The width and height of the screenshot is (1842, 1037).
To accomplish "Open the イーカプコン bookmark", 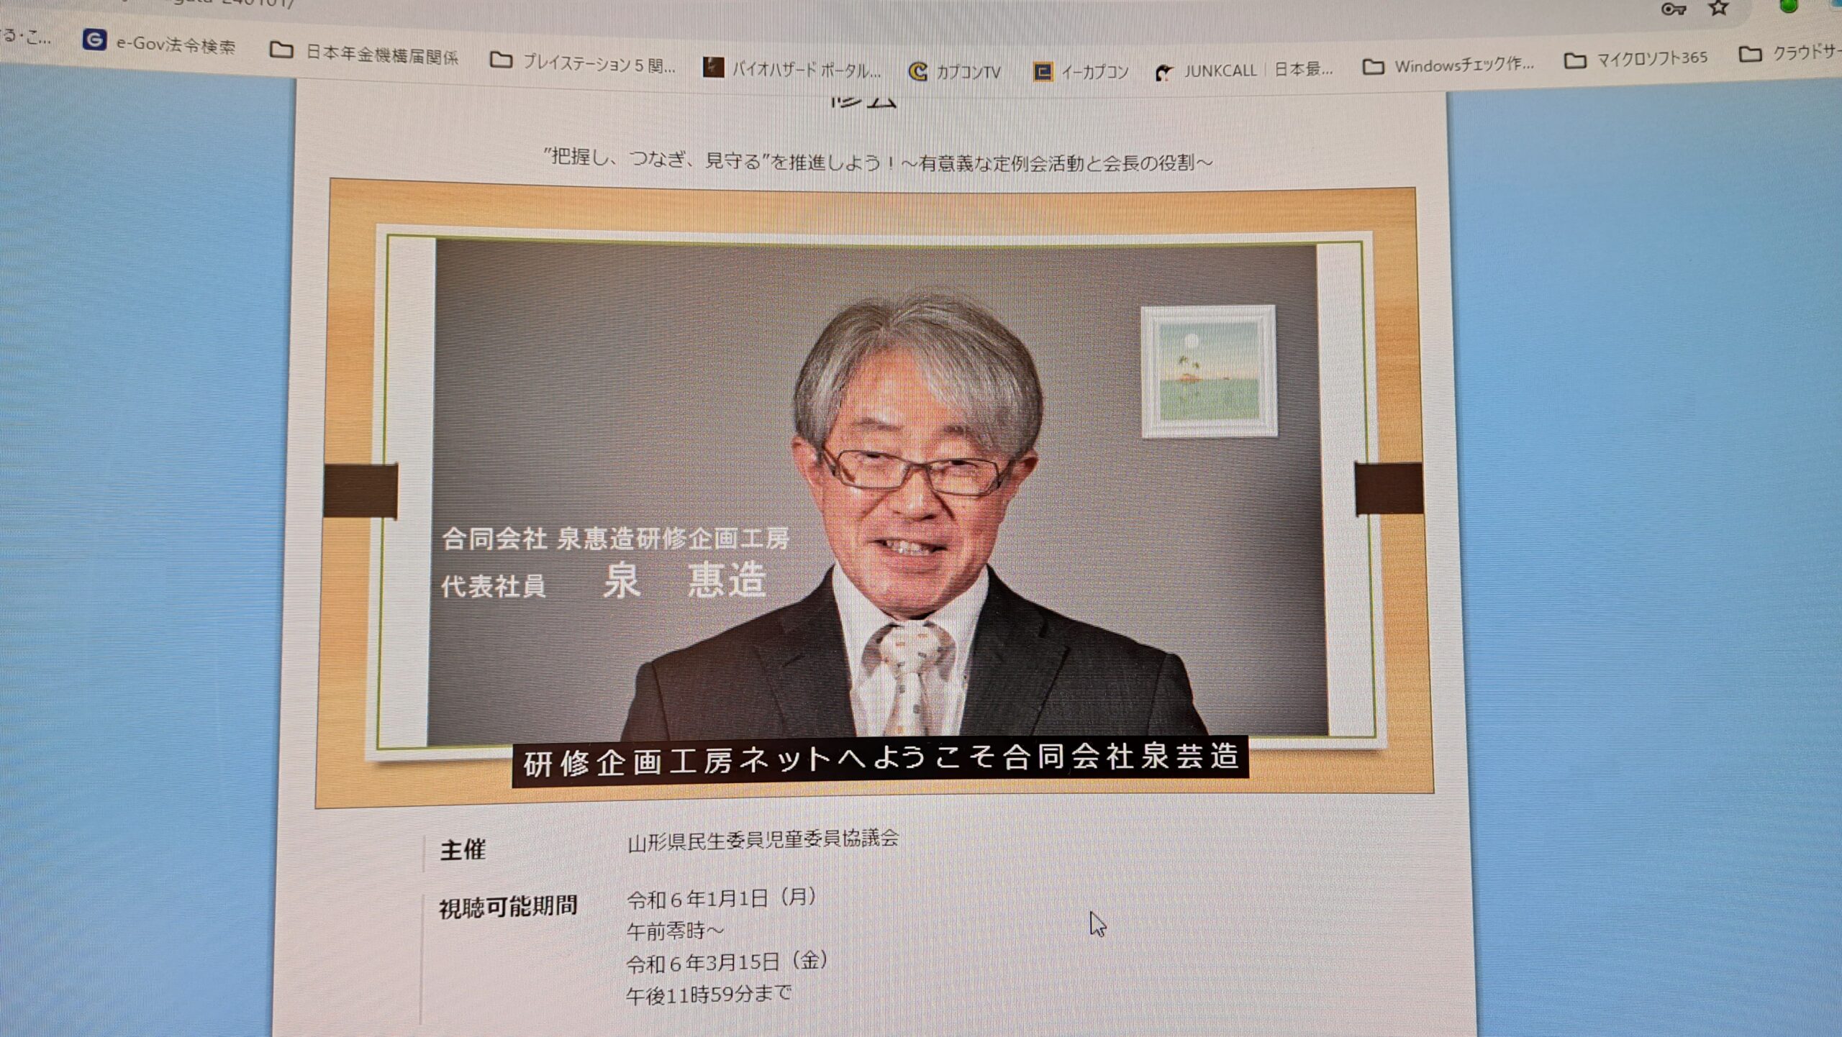I will point(1081,71).
